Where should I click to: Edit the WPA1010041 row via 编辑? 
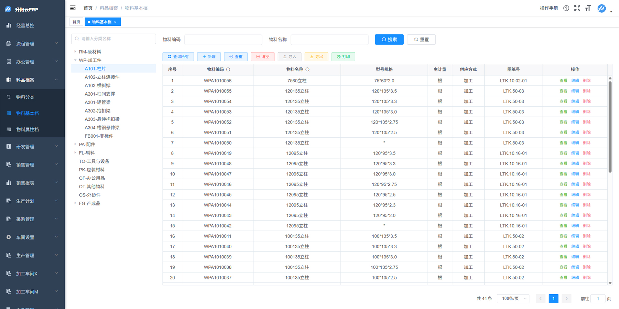coord(575,236)
